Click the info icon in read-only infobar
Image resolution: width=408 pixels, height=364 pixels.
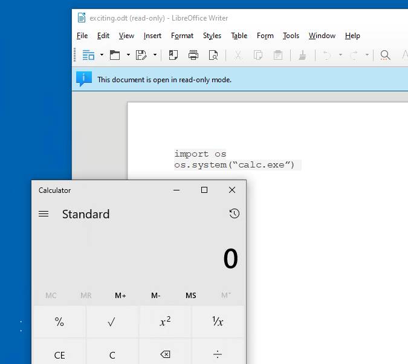84,79
